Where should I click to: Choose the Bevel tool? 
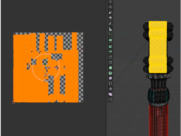tap(110, 52)
